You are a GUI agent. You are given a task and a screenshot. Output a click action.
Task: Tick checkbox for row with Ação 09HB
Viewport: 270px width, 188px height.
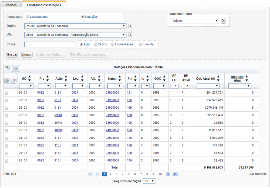[6, 116]
